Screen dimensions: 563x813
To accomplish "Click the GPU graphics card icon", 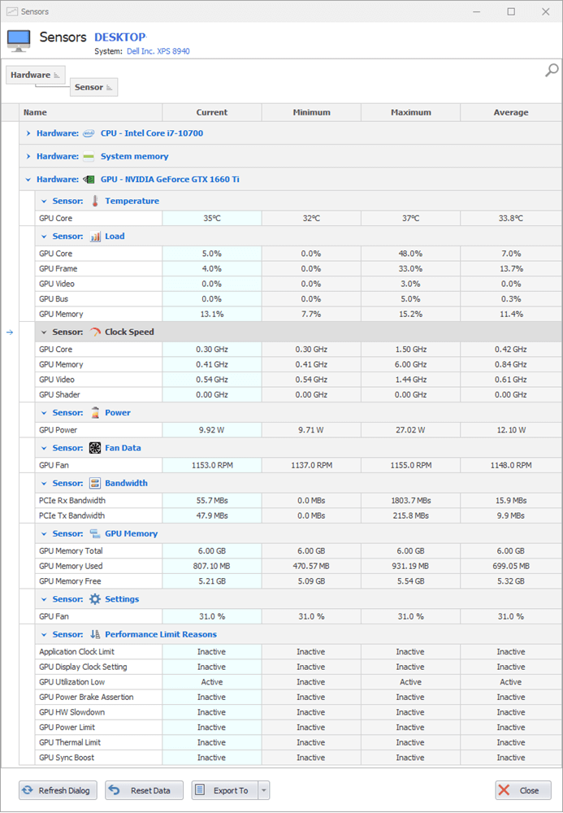I will 89,180.
